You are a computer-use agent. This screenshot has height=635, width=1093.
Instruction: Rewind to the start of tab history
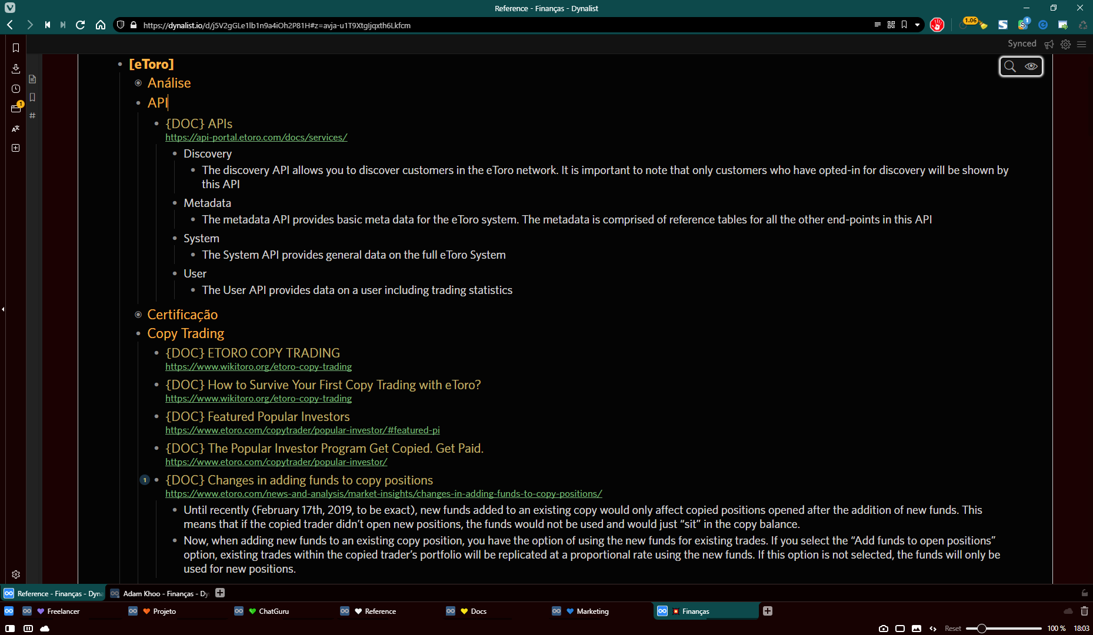[x=47, y=25]
